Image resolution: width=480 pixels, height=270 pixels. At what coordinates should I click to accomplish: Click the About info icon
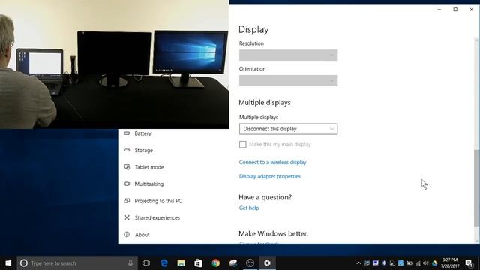[x=127, y=235]
